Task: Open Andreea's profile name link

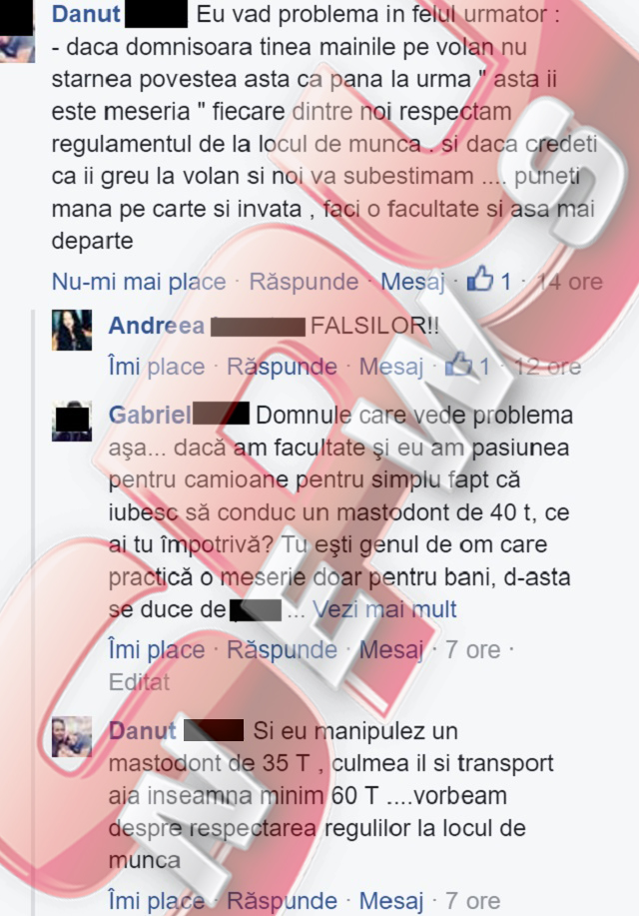Action: click(x=157, y=326)
